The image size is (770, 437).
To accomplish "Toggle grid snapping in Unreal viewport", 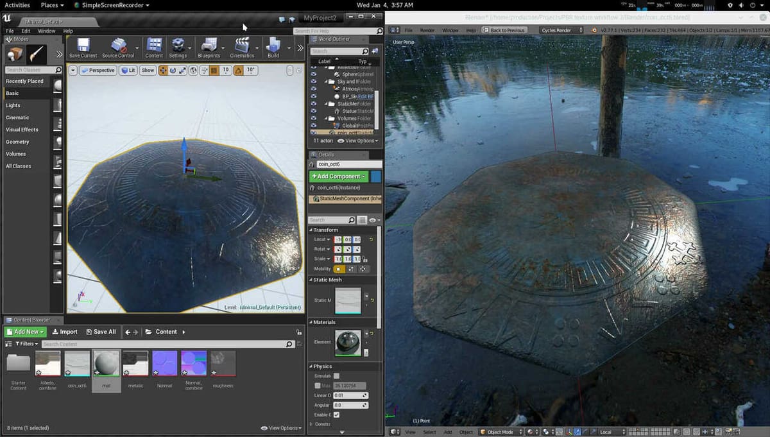I will [215, 70].
